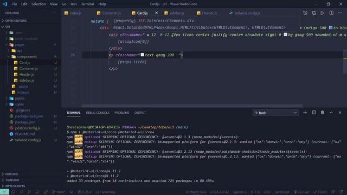Switch to the index.js editor tab
Screen dimensions: 347x195
(x=75, y=13)
